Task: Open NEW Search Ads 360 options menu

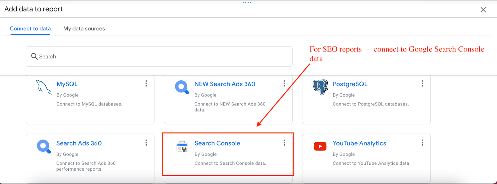Action: click(284, 83)
